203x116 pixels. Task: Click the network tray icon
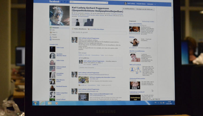[161, 103]
